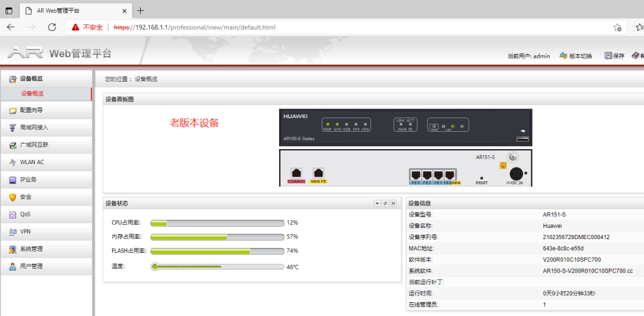Click the device name value Huawei
644x316 pixels.
[x=552, y=226]
